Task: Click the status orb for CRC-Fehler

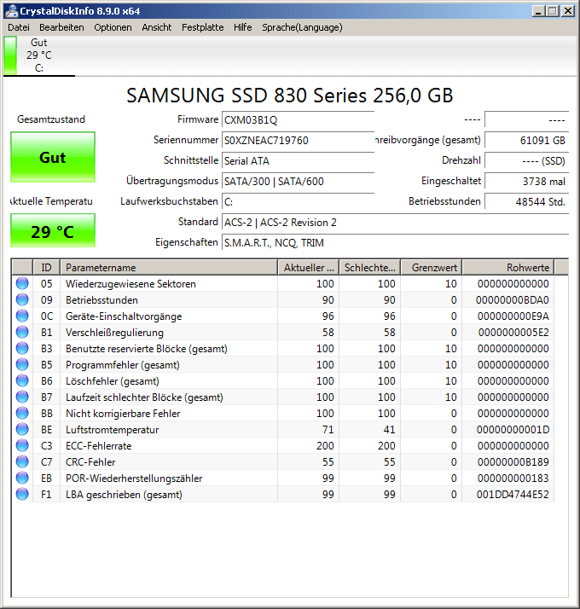Action: coord(22,461)
